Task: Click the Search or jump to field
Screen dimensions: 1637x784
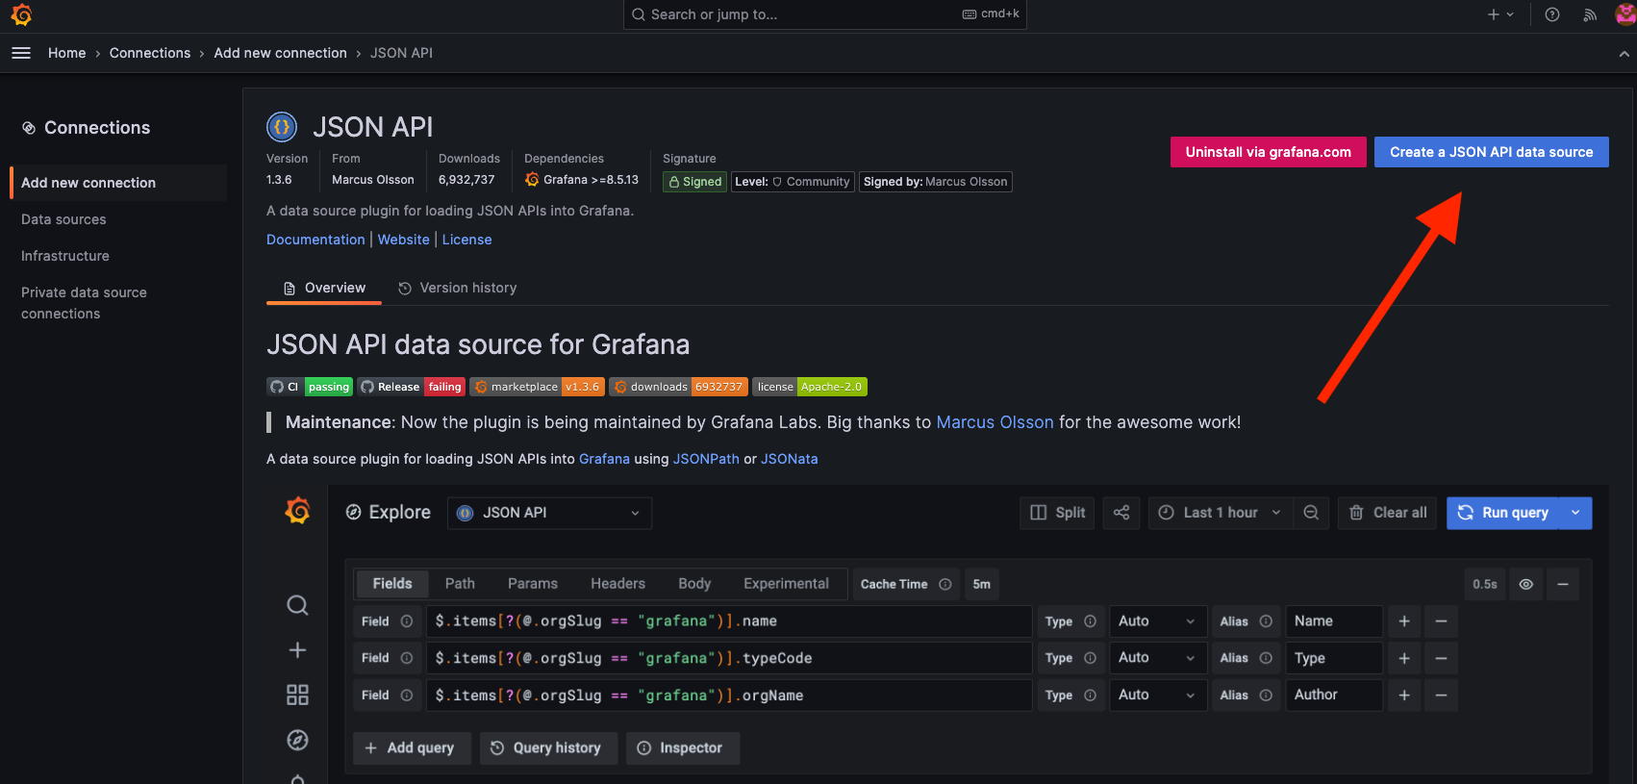Action: pyautogui.click(x=825, y=14)
